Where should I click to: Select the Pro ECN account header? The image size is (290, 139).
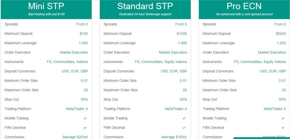(x=244, y=9)
